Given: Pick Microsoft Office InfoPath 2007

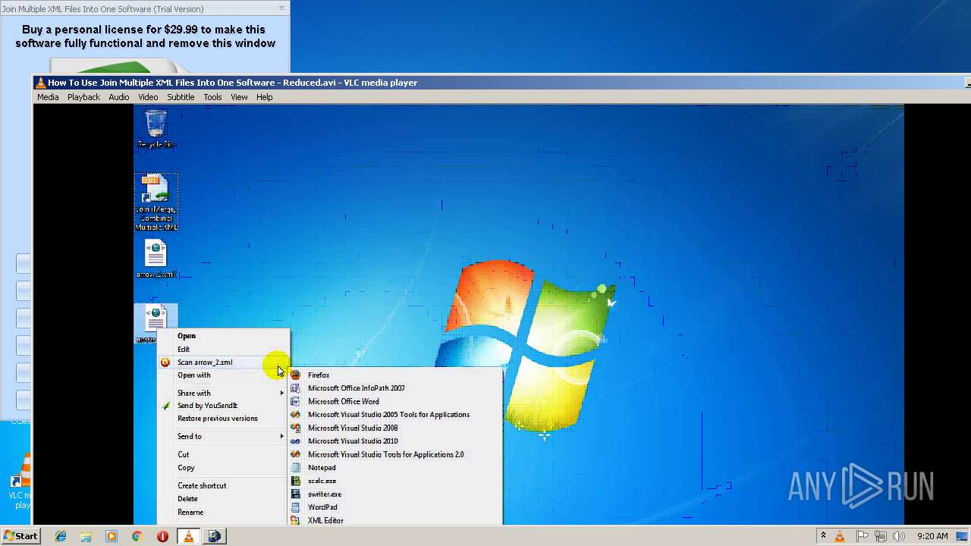Looking at the screenshot, I should click(357, 388).
